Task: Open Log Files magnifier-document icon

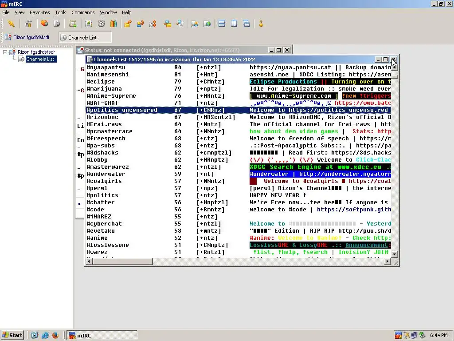Action: pos(180,24)
